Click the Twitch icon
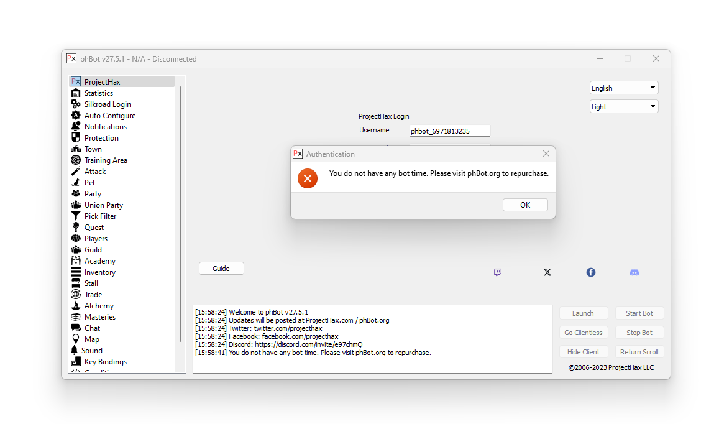 click(x=498, y=272)
